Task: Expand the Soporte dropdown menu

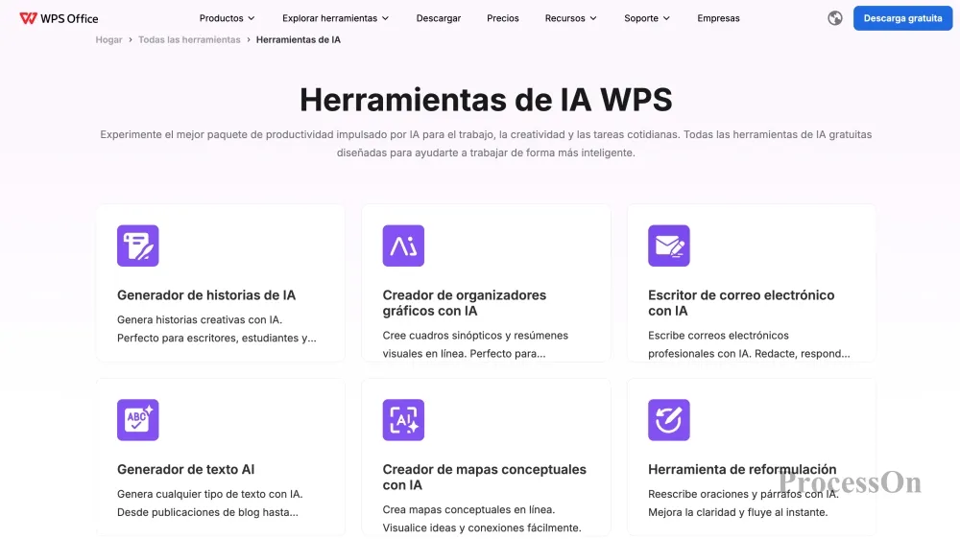Action: 647,18
